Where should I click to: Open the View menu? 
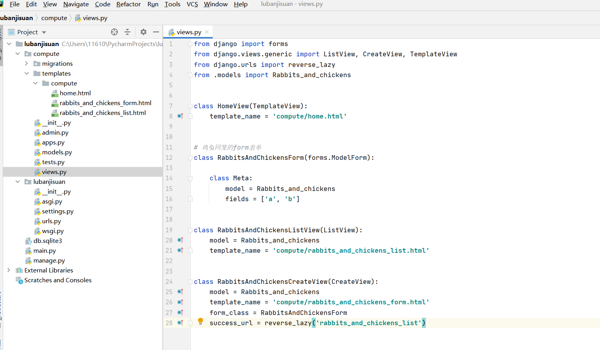coord(50,4)
